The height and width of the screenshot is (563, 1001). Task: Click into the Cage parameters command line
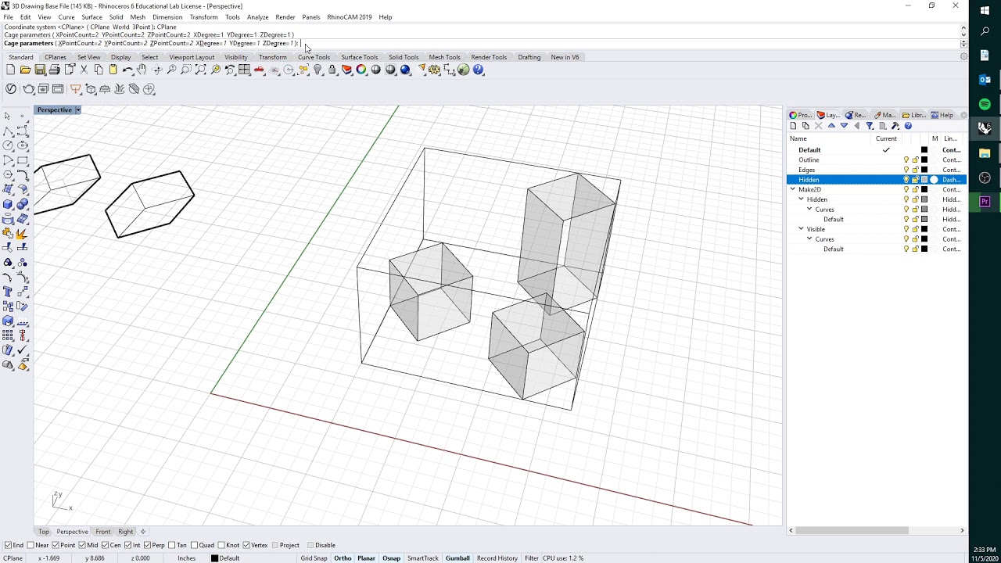[x=482, y=44]
